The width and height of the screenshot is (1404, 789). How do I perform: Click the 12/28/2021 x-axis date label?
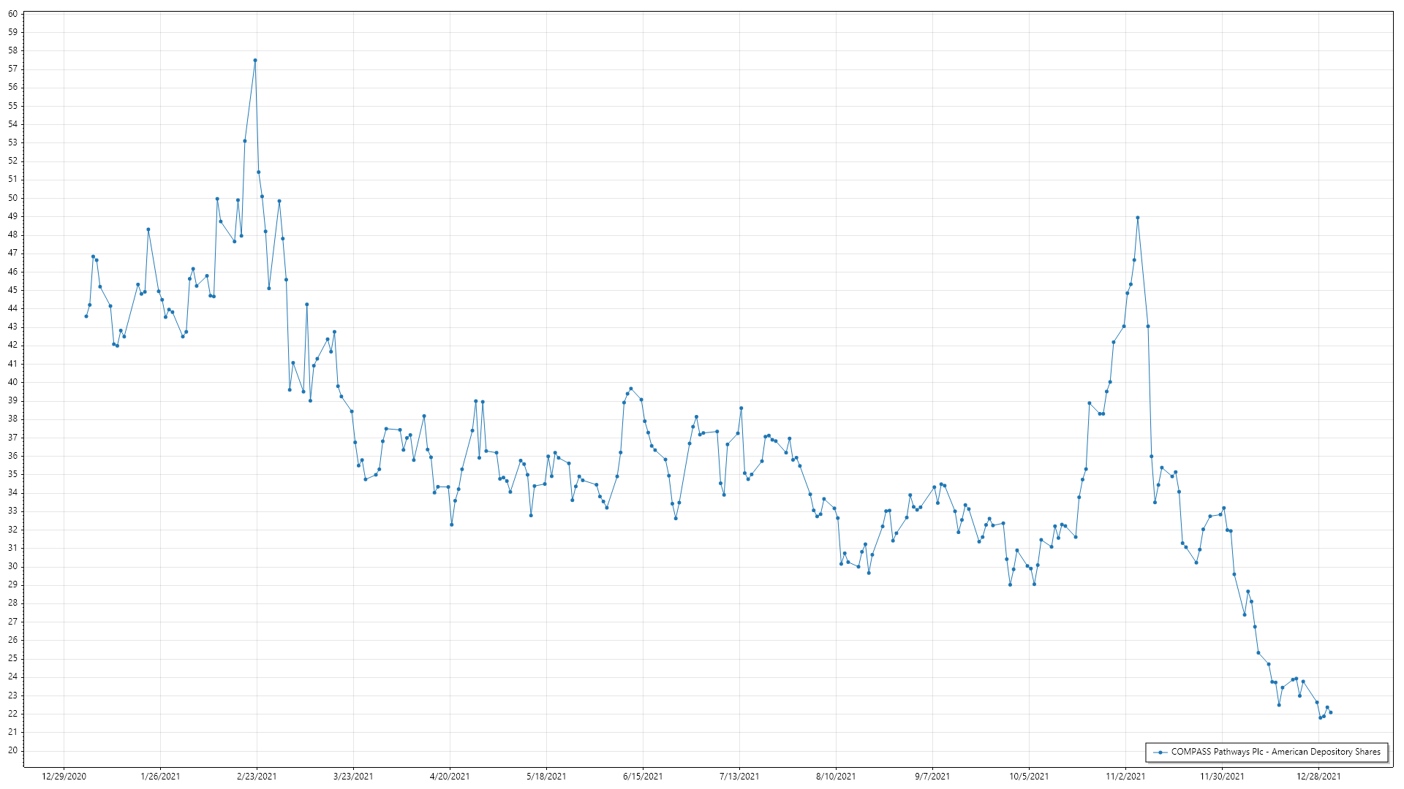1318,777
